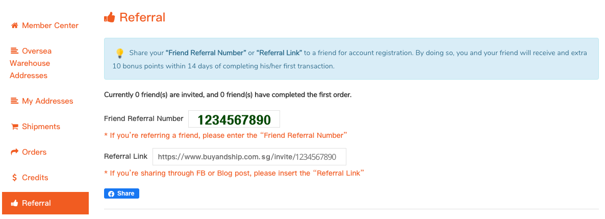The image size is (605, 219).
Task: Click the cart icon next to Shipments
Action: click(x=15, y=127)
